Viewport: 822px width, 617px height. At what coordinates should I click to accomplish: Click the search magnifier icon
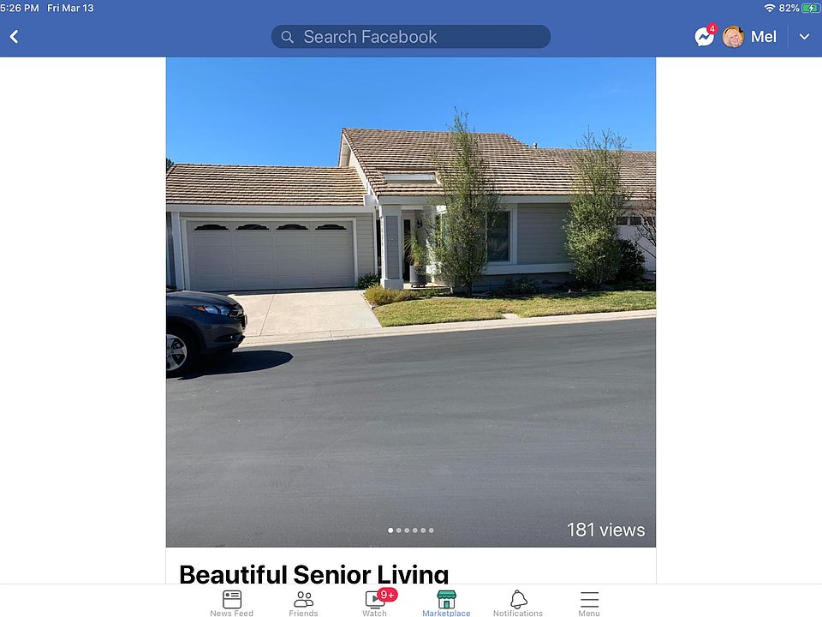[x=287, y=37]
